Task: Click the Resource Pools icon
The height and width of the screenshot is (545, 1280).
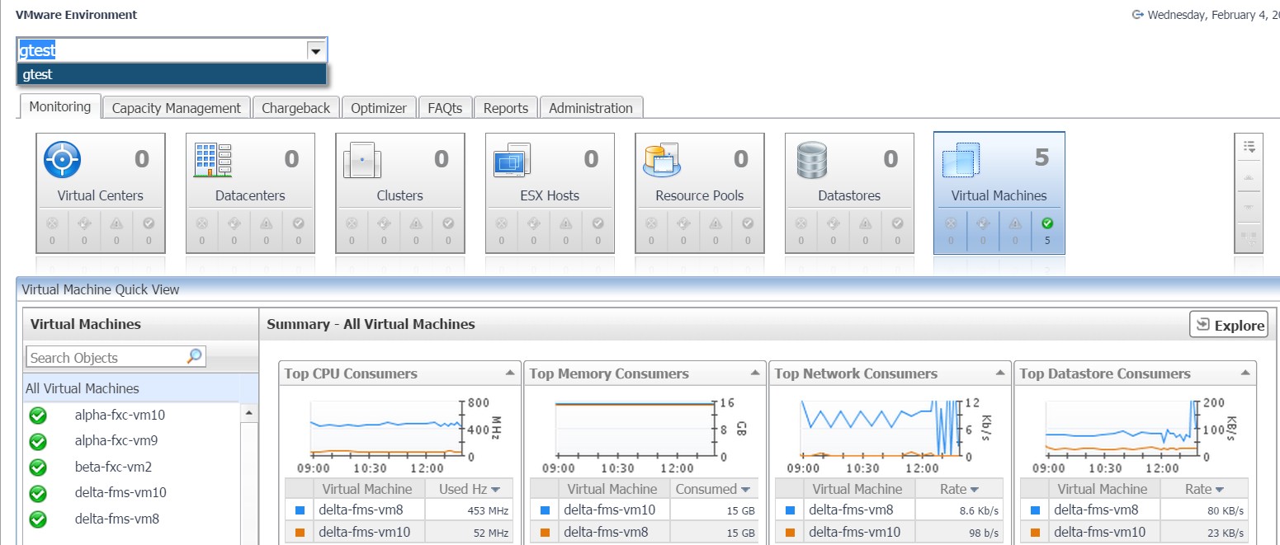Action: (660, 159)
